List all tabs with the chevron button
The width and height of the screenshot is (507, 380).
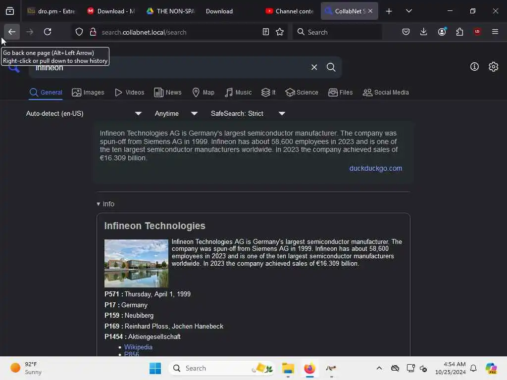pos(409,11)
